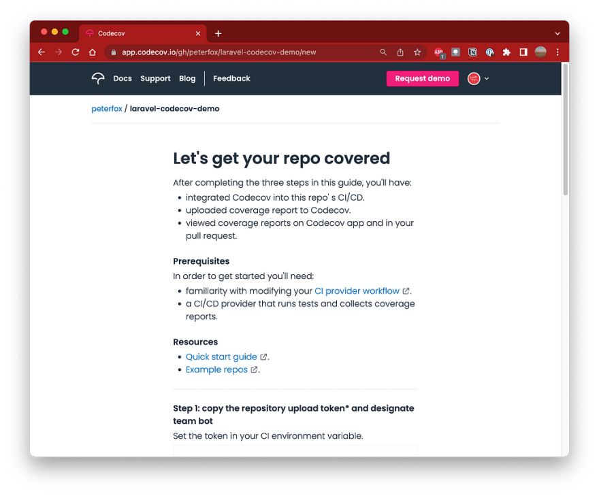This screenshot has width=599, height=496.
Task: Open the peterfox breadcrumb link
Action: click(x=107, y=108)
